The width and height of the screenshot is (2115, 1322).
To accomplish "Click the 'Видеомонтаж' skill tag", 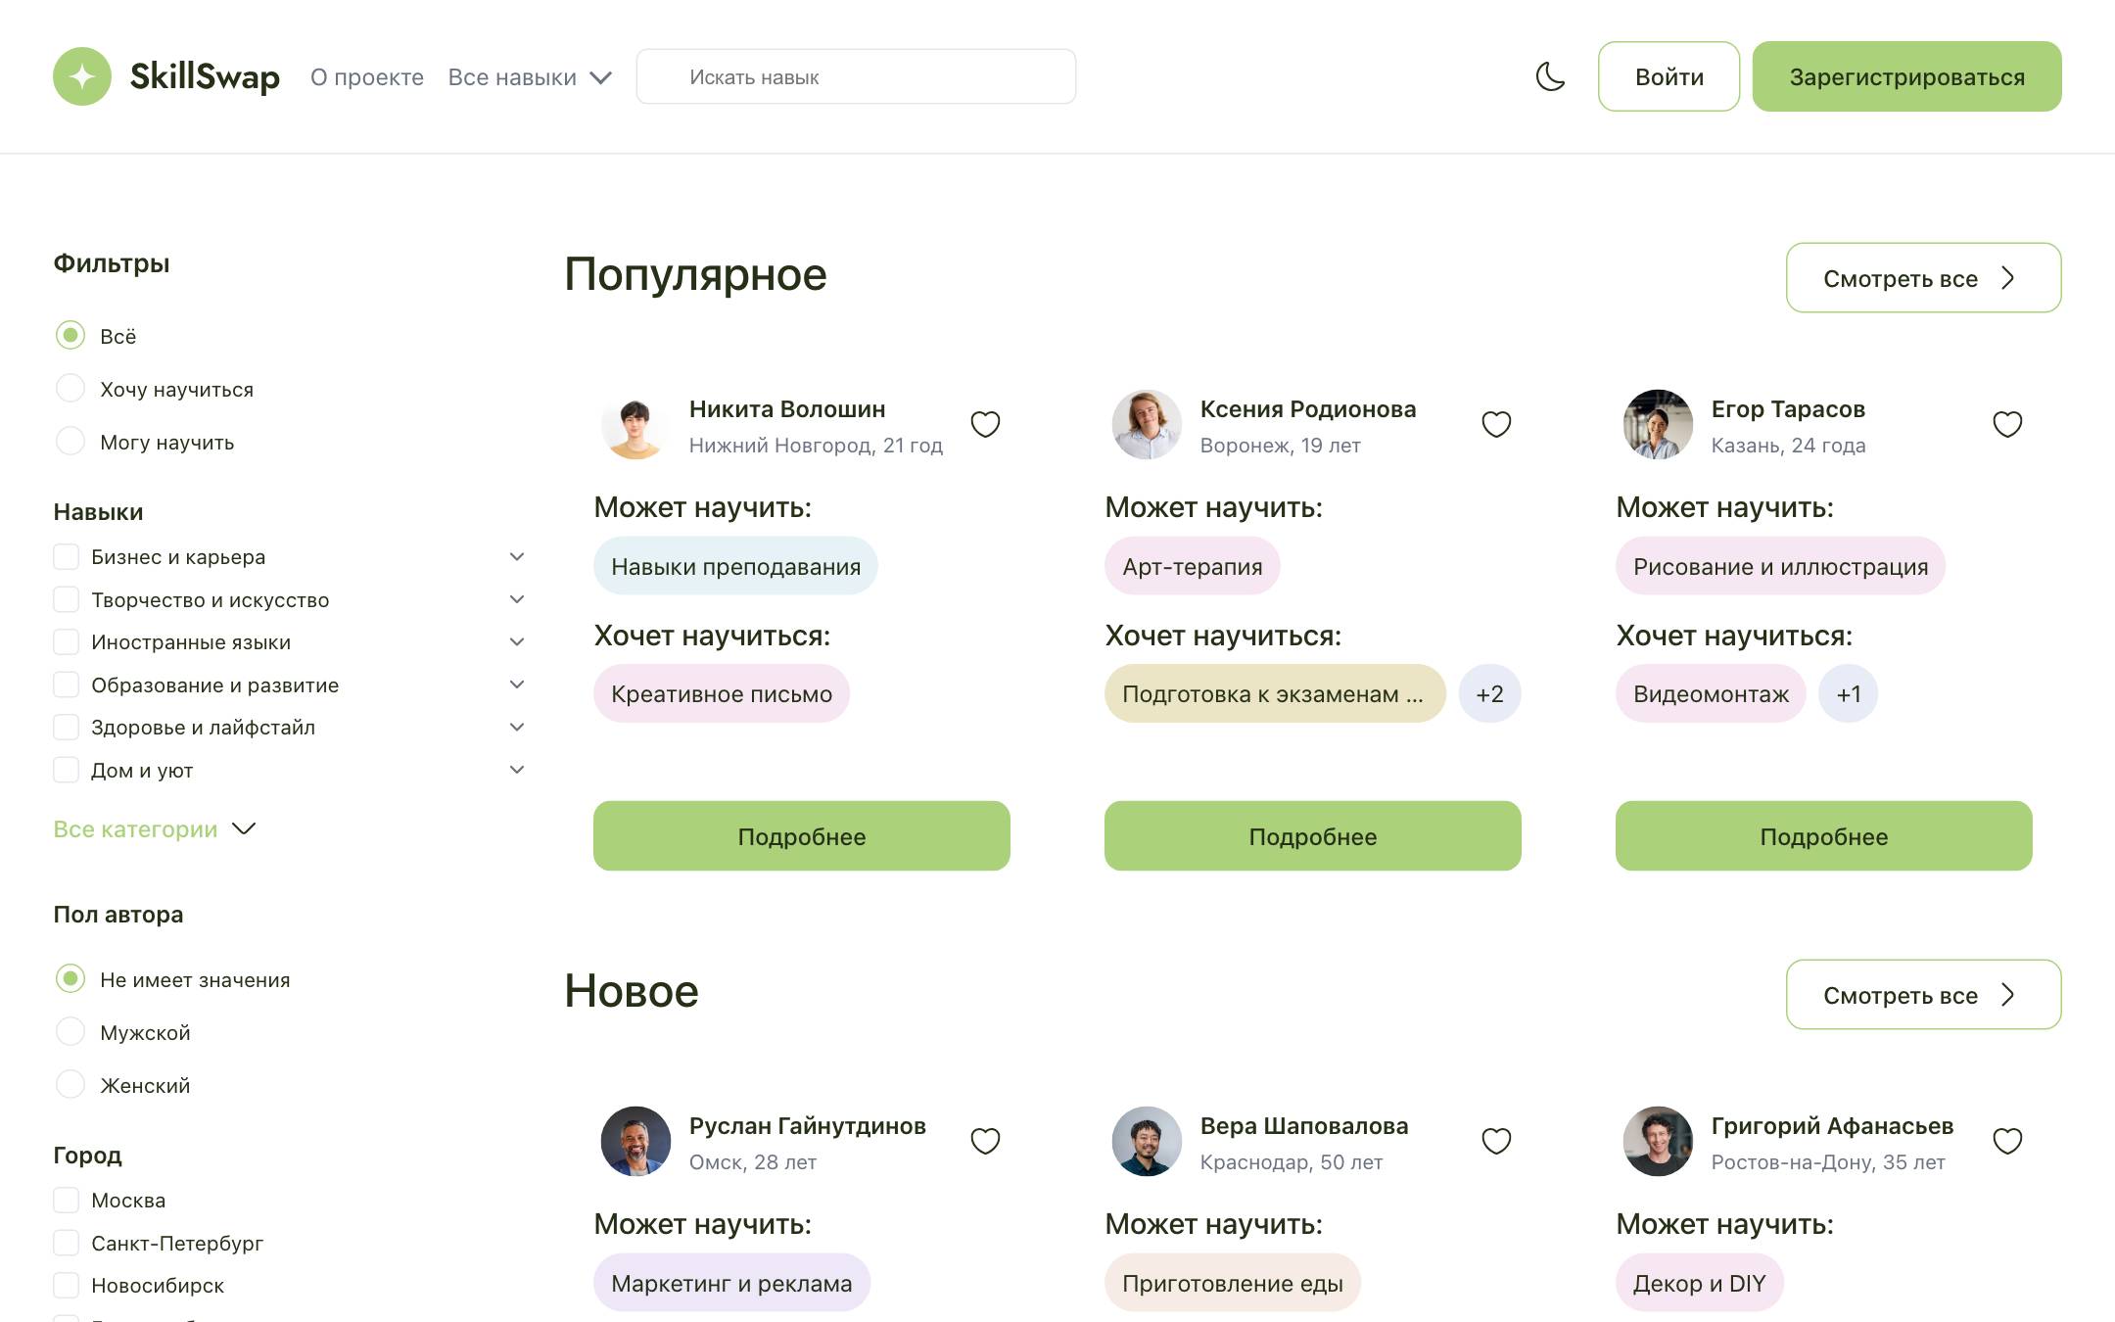I will pyautogui.click(x=1711, y=693).
